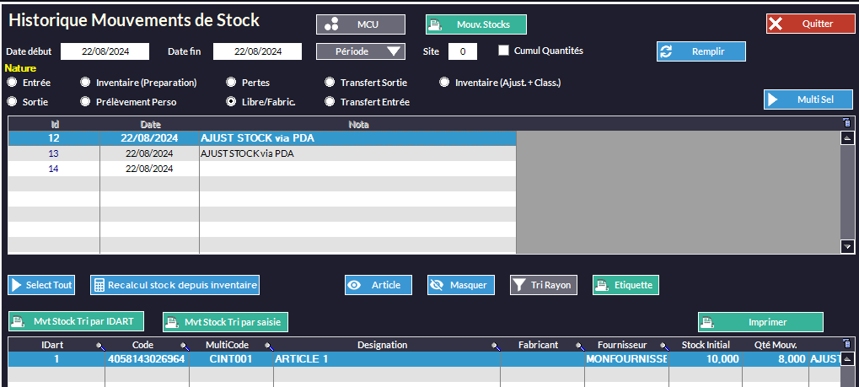859x387 pixels.
Task: Enable the Cumul Quantités checkbox
Action: pyautogui.click(x=504, y=51)
